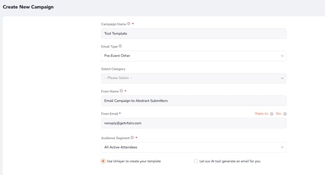This screenshot has height=175, width=325.
Task: Click info icon beside Campaign Name label
Action: point(128,24)
